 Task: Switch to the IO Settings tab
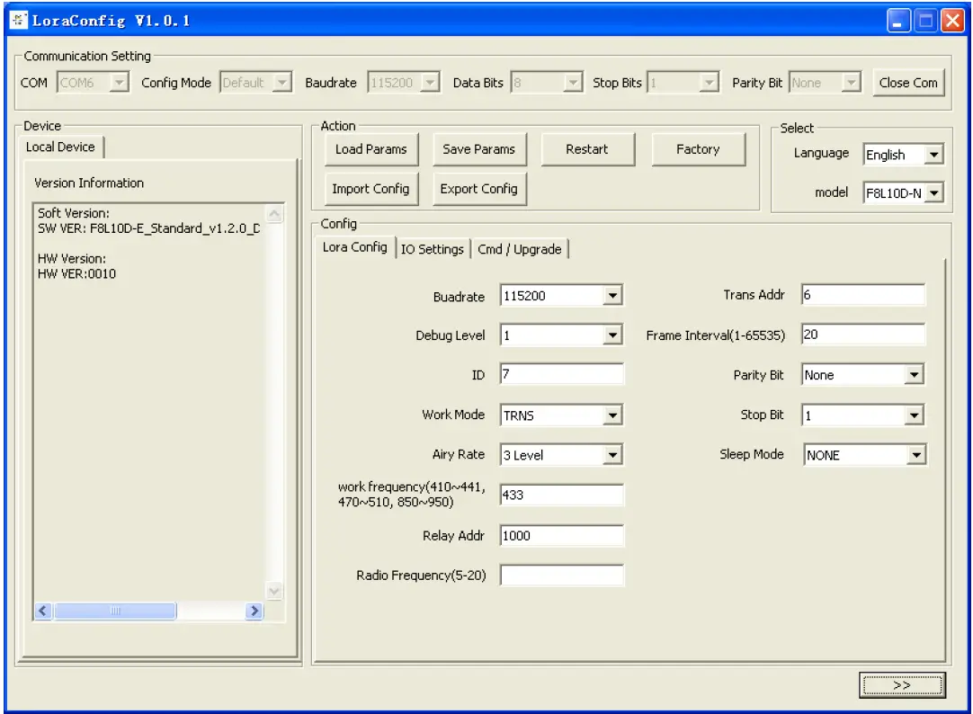[433, 249]
